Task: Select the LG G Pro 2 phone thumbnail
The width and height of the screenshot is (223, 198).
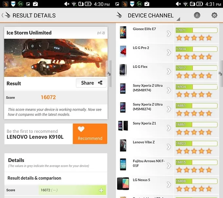Action: click(123, 51)
